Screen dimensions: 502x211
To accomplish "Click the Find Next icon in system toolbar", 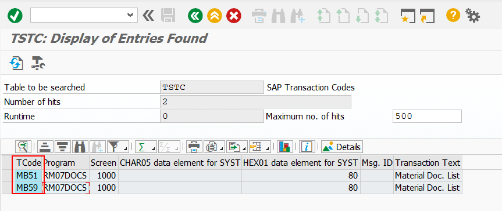I will pyautogui.click(x=298, y=16).
